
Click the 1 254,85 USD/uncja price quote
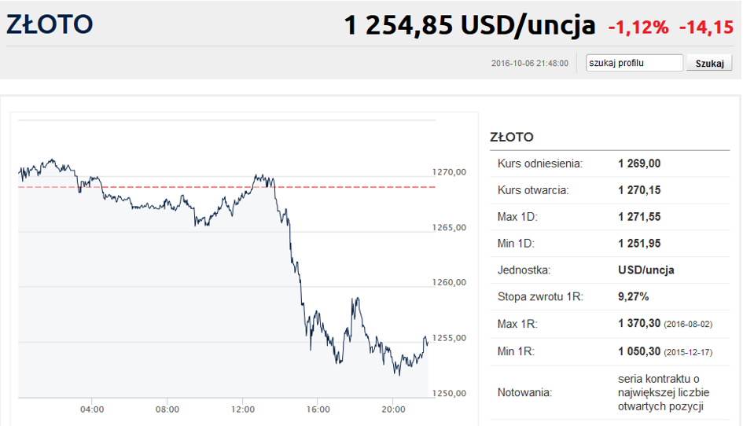469,25
